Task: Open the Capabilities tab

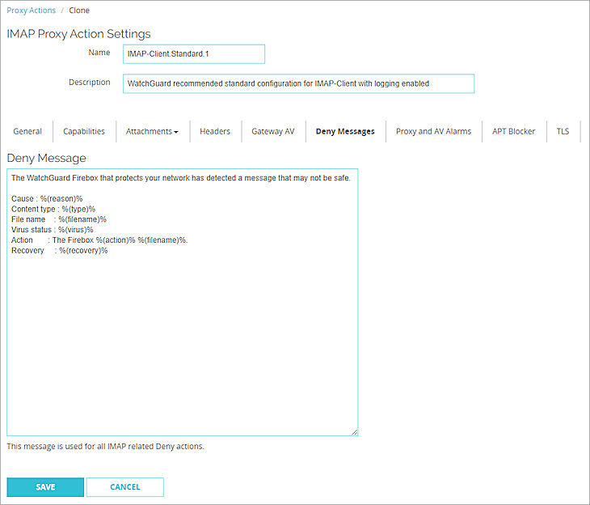Action: 84,131
